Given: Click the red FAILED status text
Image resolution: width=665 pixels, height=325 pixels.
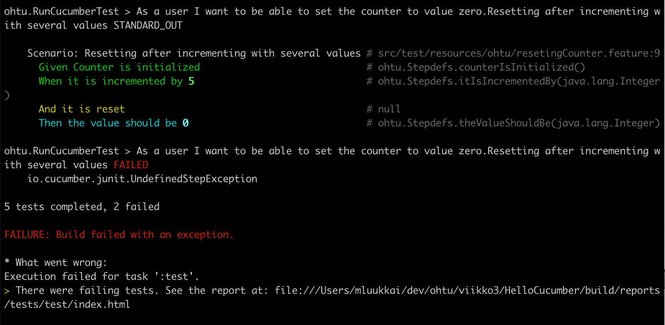Looking at the screenshot, I should click(131, 165).
